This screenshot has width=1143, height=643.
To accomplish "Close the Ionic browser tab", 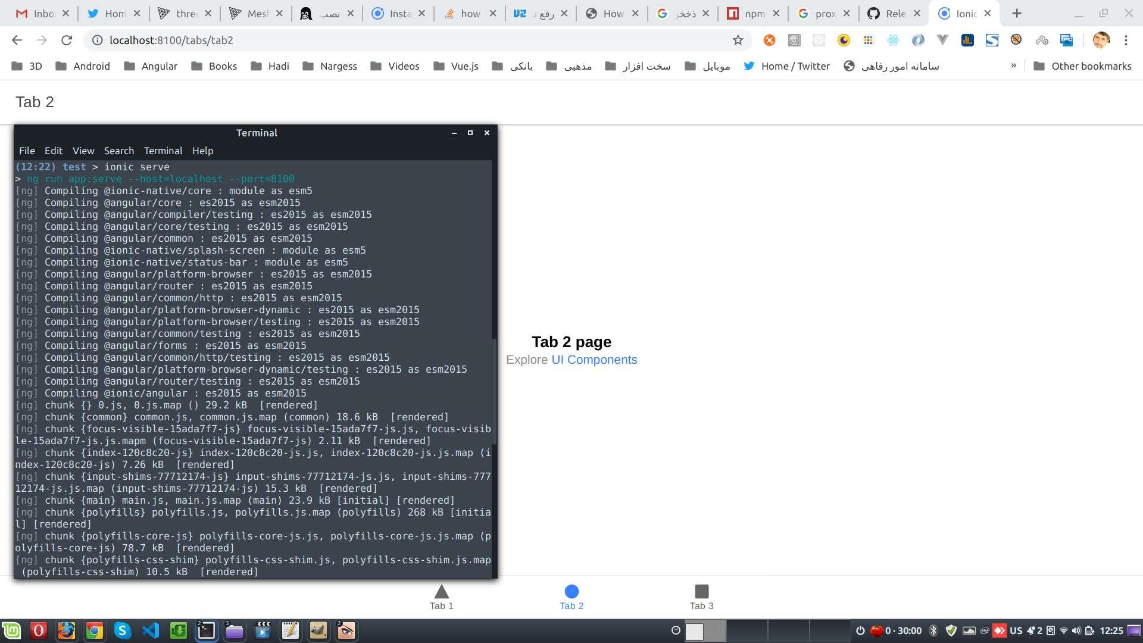I will (988, 13).
